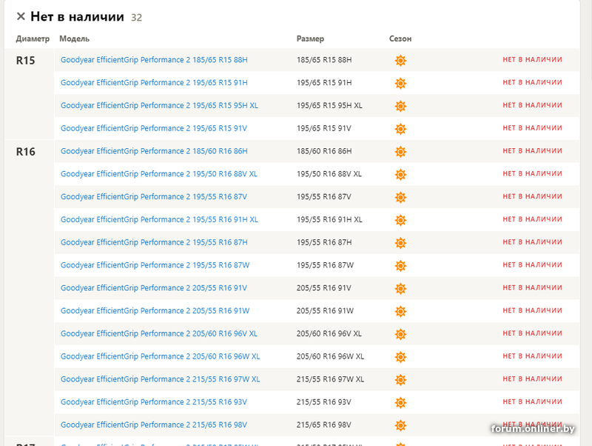Click the 'Модель' column header
Screen dimensions: 592x446
click(74, 39)
